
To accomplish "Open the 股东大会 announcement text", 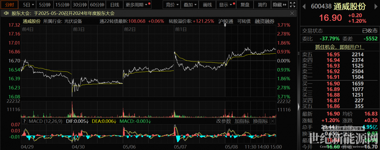I will click(63, 13).
